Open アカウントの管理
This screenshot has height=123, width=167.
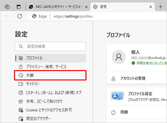[137, 78]
